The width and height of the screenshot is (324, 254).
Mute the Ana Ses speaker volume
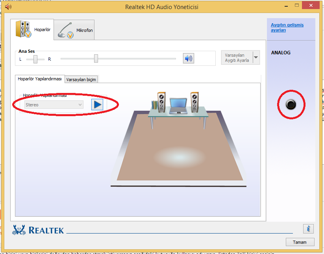[x=189, y=59]
